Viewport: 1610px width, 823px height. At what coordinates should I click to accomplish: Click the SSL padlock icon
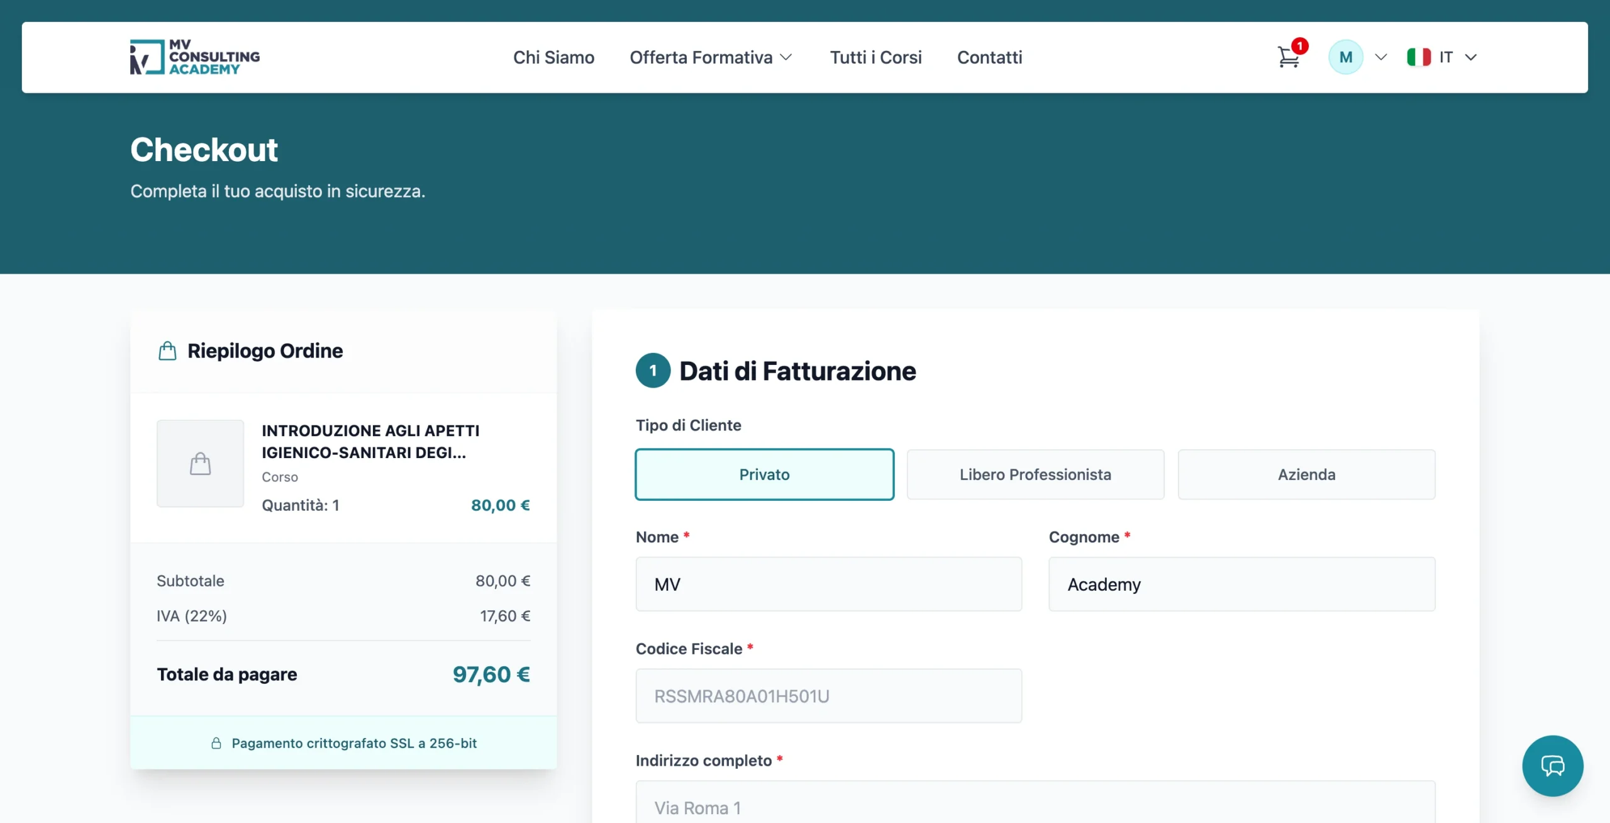(216, 743)
